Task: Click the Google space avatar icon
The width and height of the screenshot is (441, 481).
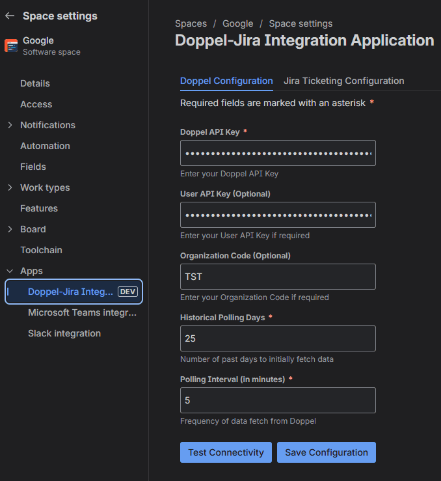Action: [x=11, y=46]
